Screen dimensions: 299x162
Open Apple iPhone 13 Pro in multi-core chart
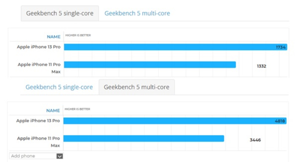(38, 121)
